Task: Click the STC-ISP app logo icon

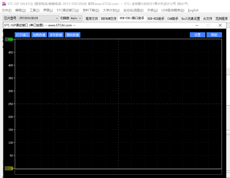Action: click(x=4, y=4)
